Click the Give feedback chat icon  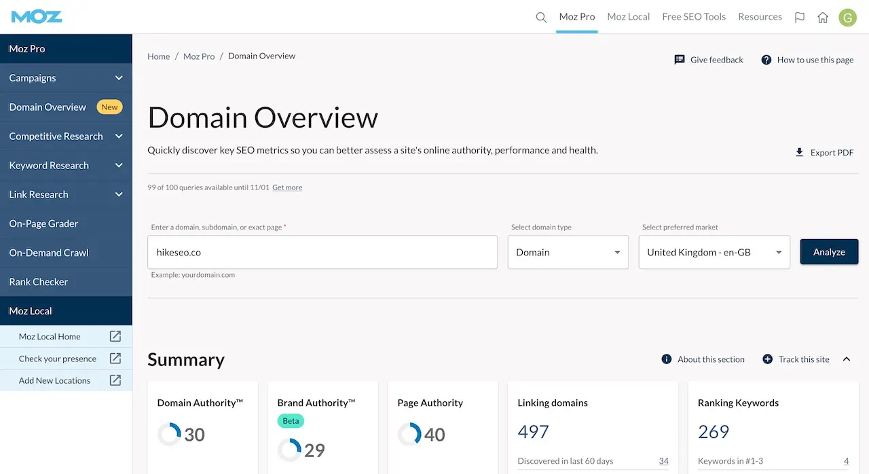[680, 60]
